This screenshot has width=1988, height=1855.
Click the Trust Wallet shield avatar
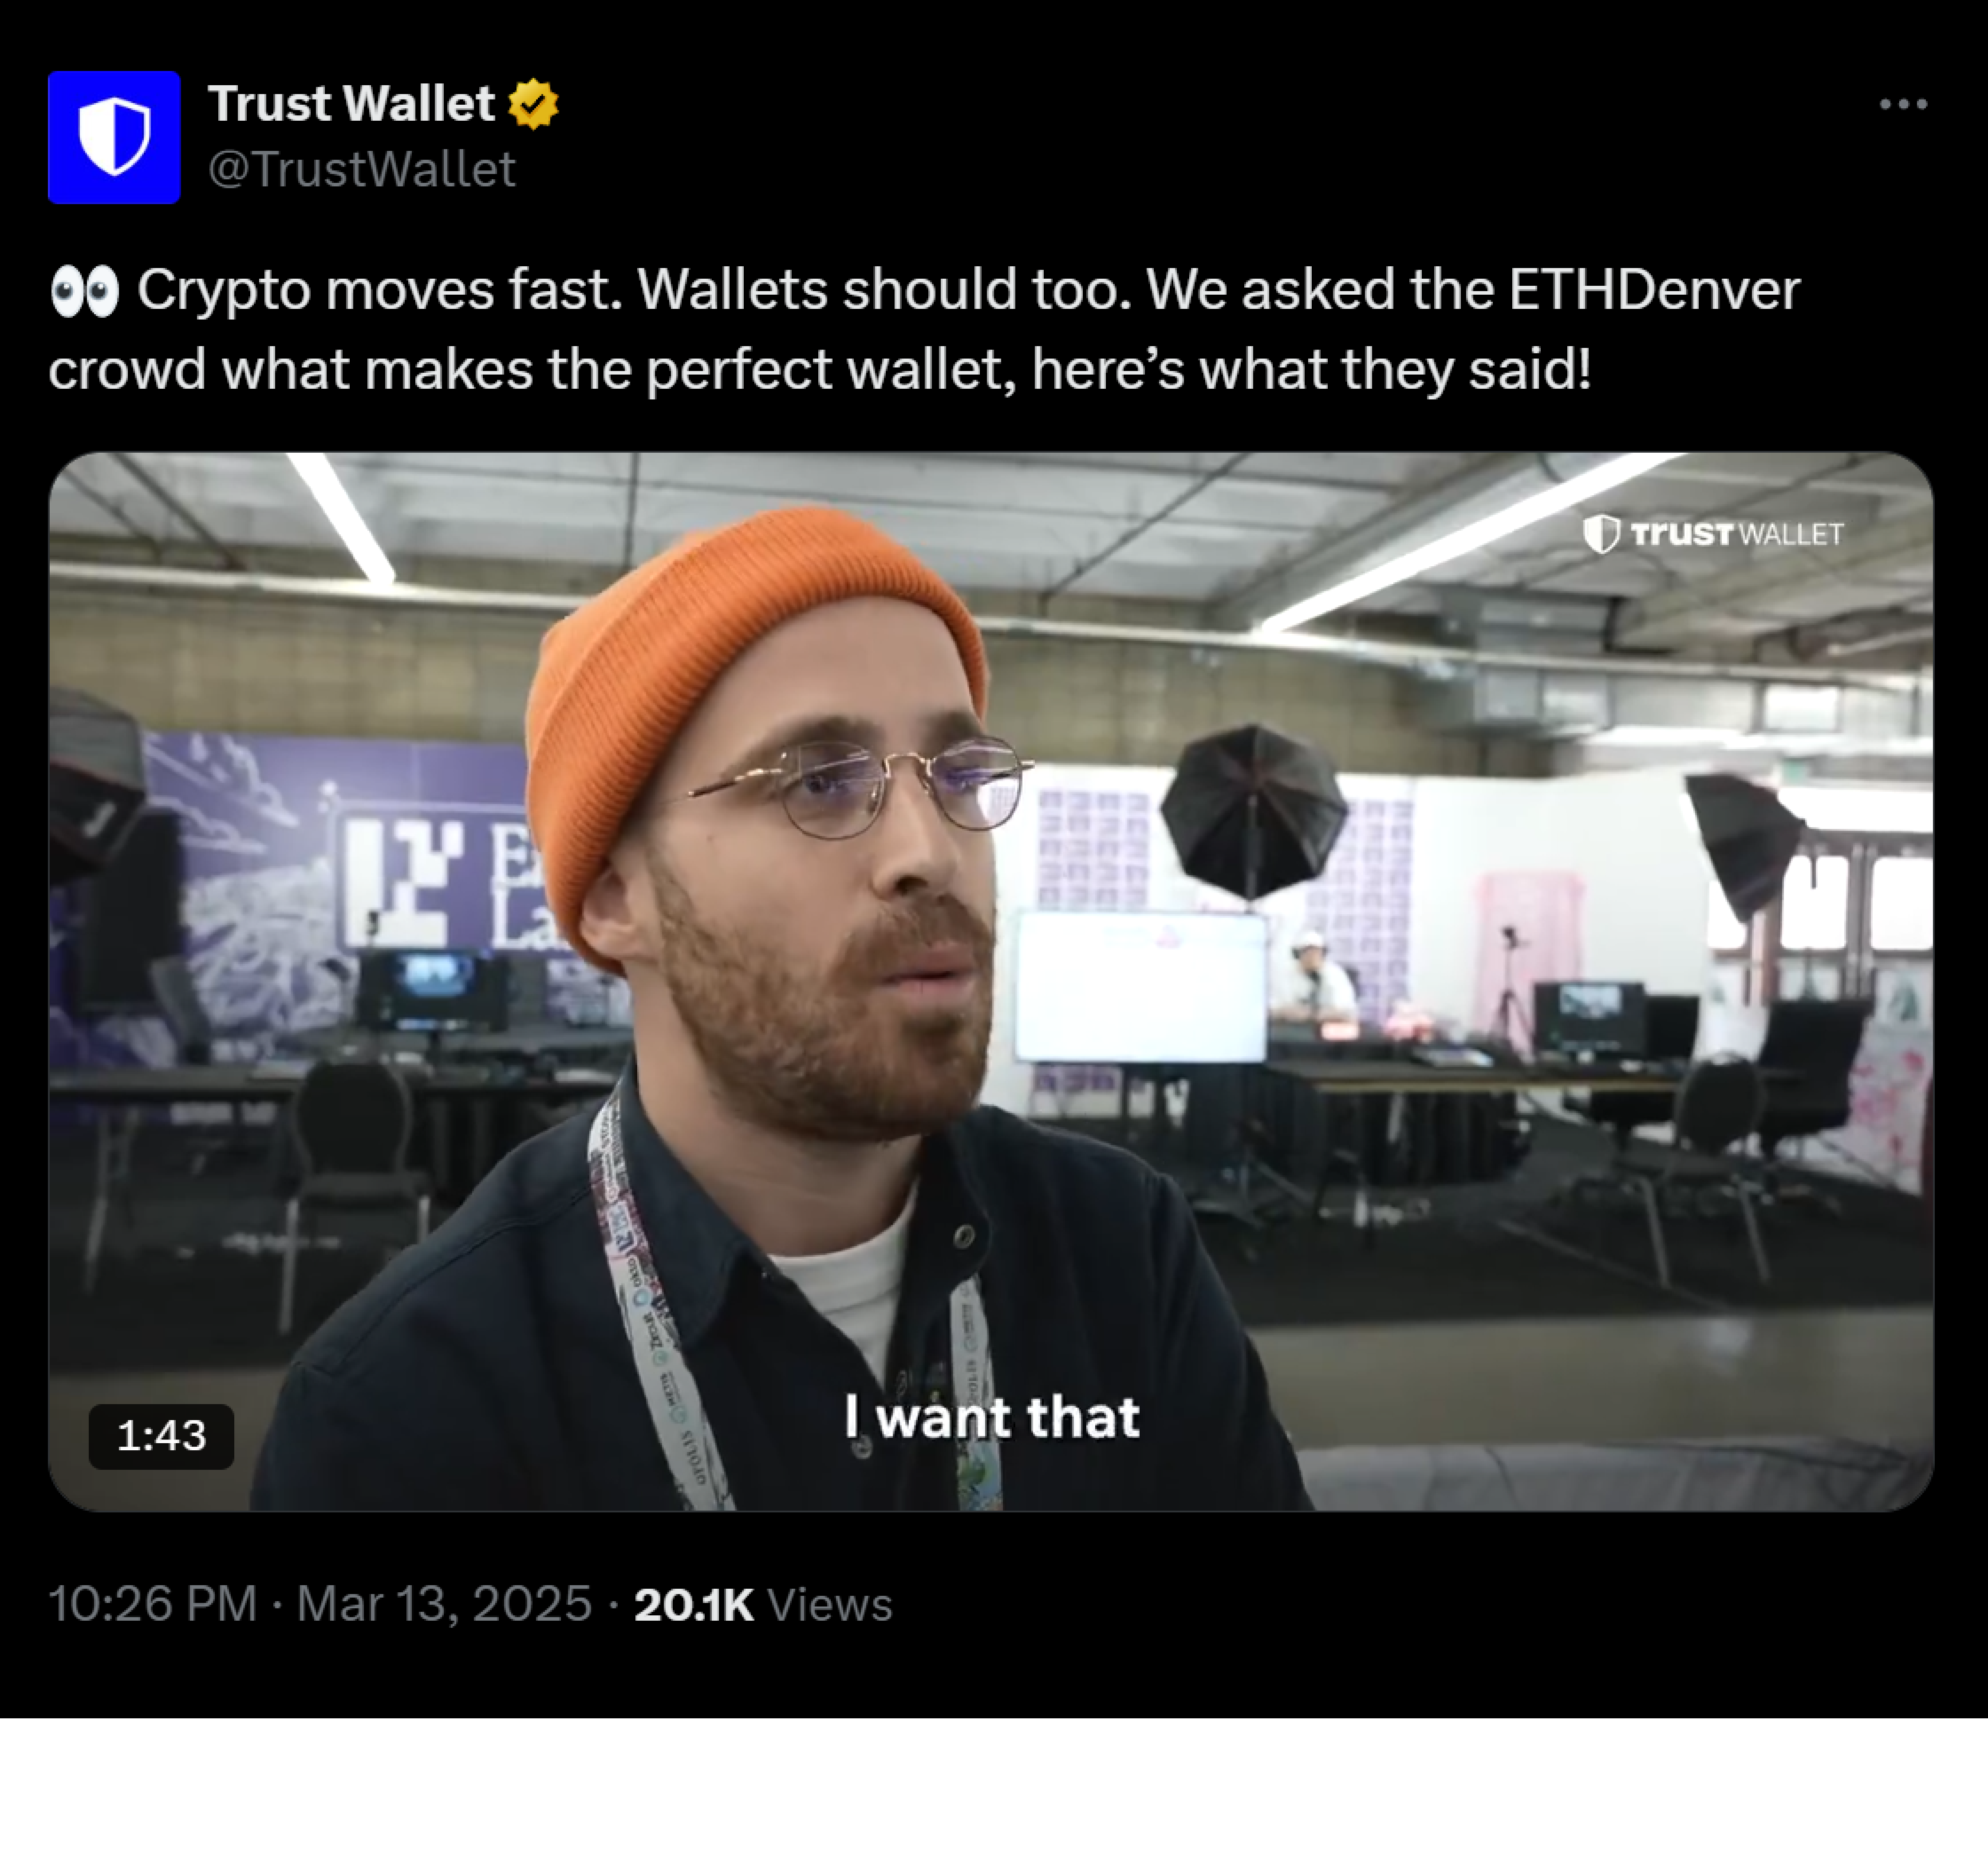(114, 137)
